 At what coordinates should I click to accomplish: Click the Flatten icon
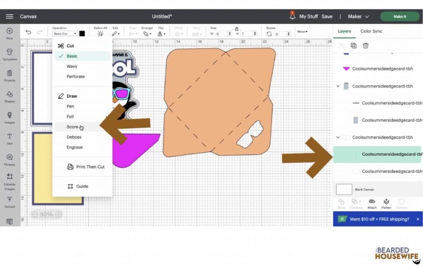(x=386, y=202)
